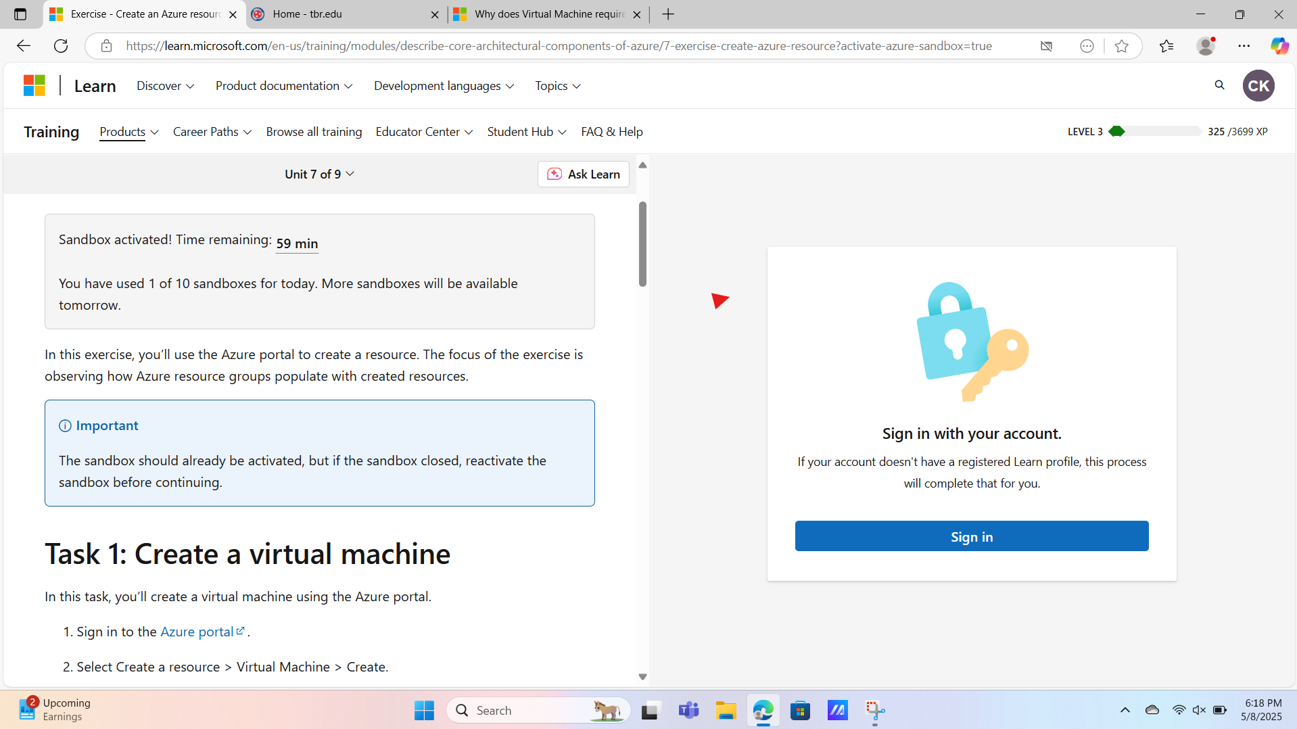The height and width of the screenshot is (729, 1297).
Task: Expand Development languages menu
Action: pyautogui.click(x=444, y=86)
